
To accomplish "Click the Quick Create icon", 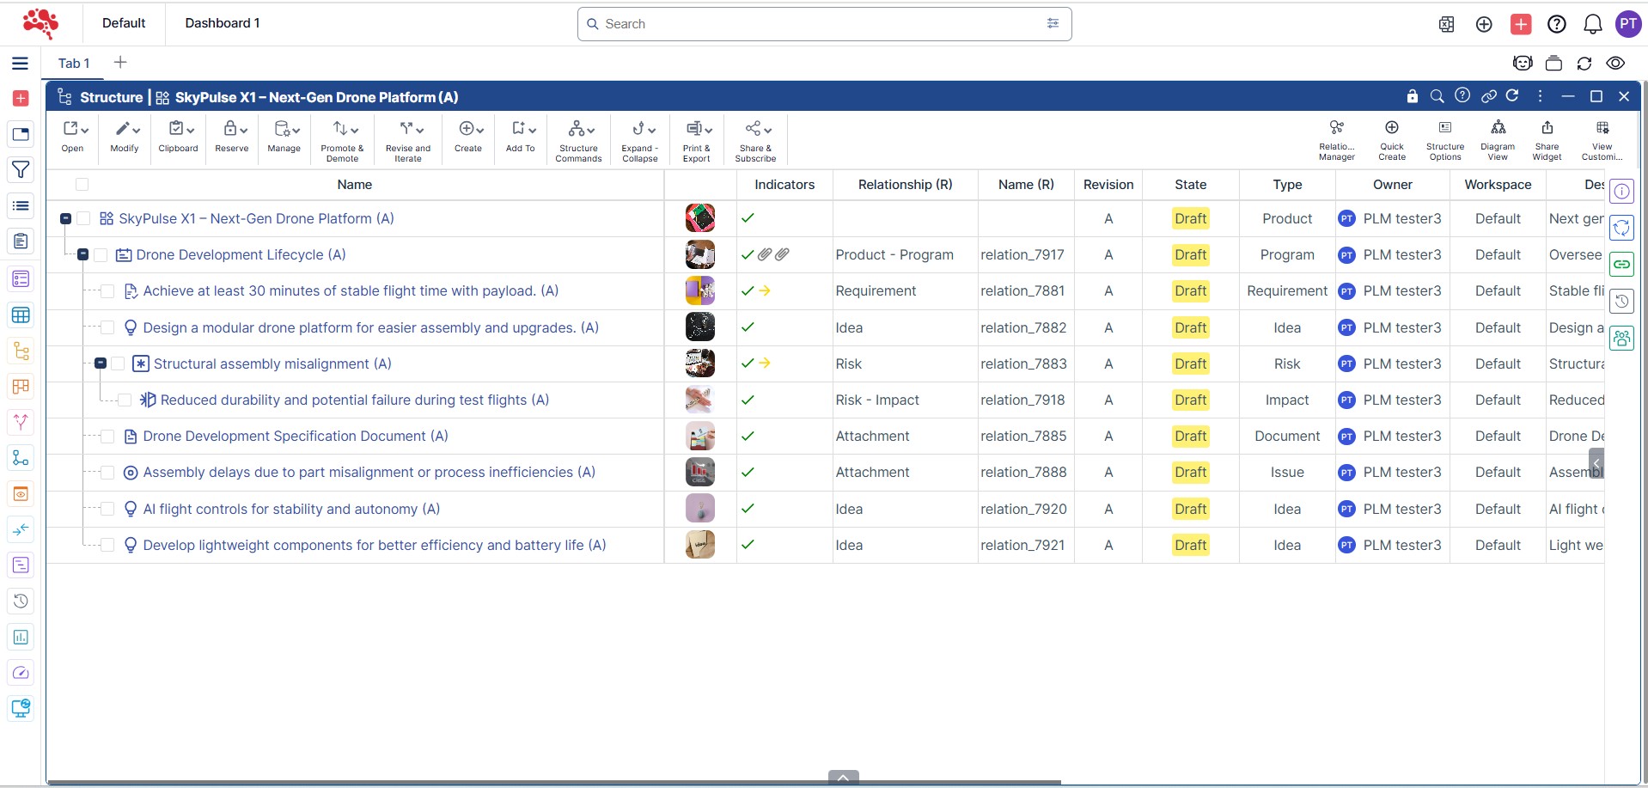I will pyautogui.click(x=1391, y=139).
